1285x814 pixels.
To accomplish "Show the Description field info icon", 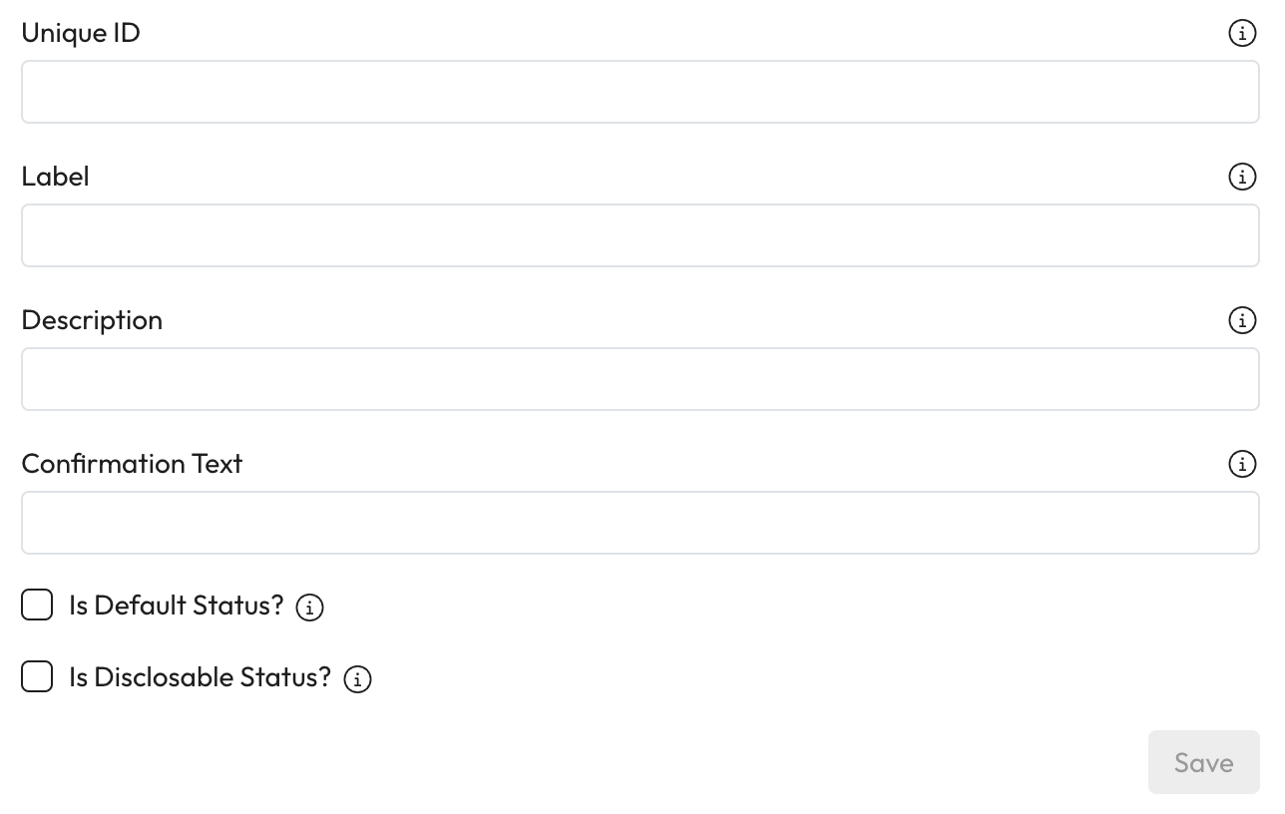I will [1241, 321].
